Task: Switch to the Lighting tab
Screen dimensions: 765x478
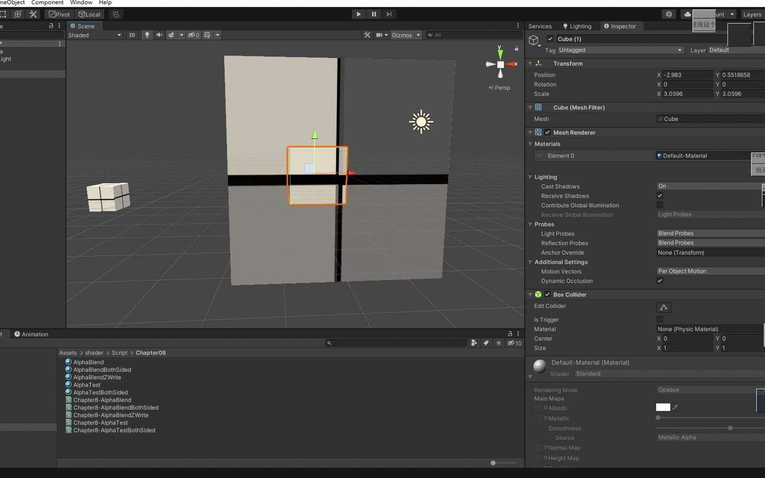Action: click(x=577, y=26)
